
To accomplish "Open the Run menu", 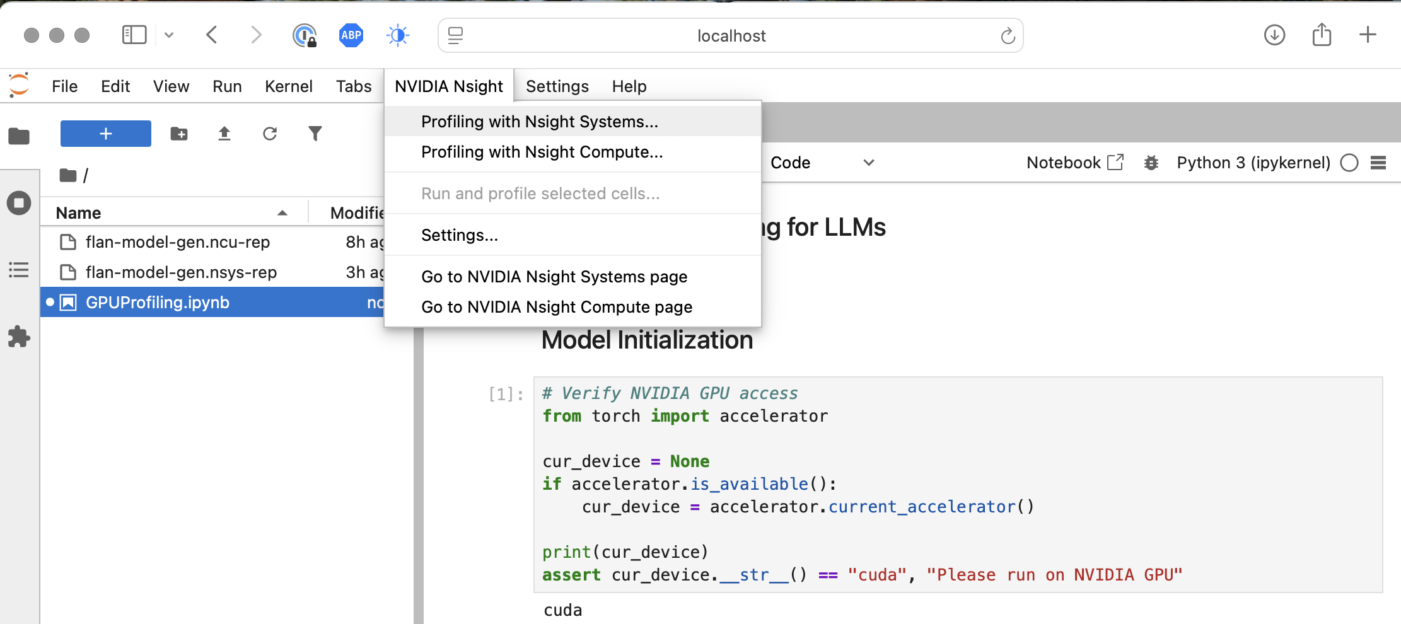I will pyautogui.click(x=227, y=86).
